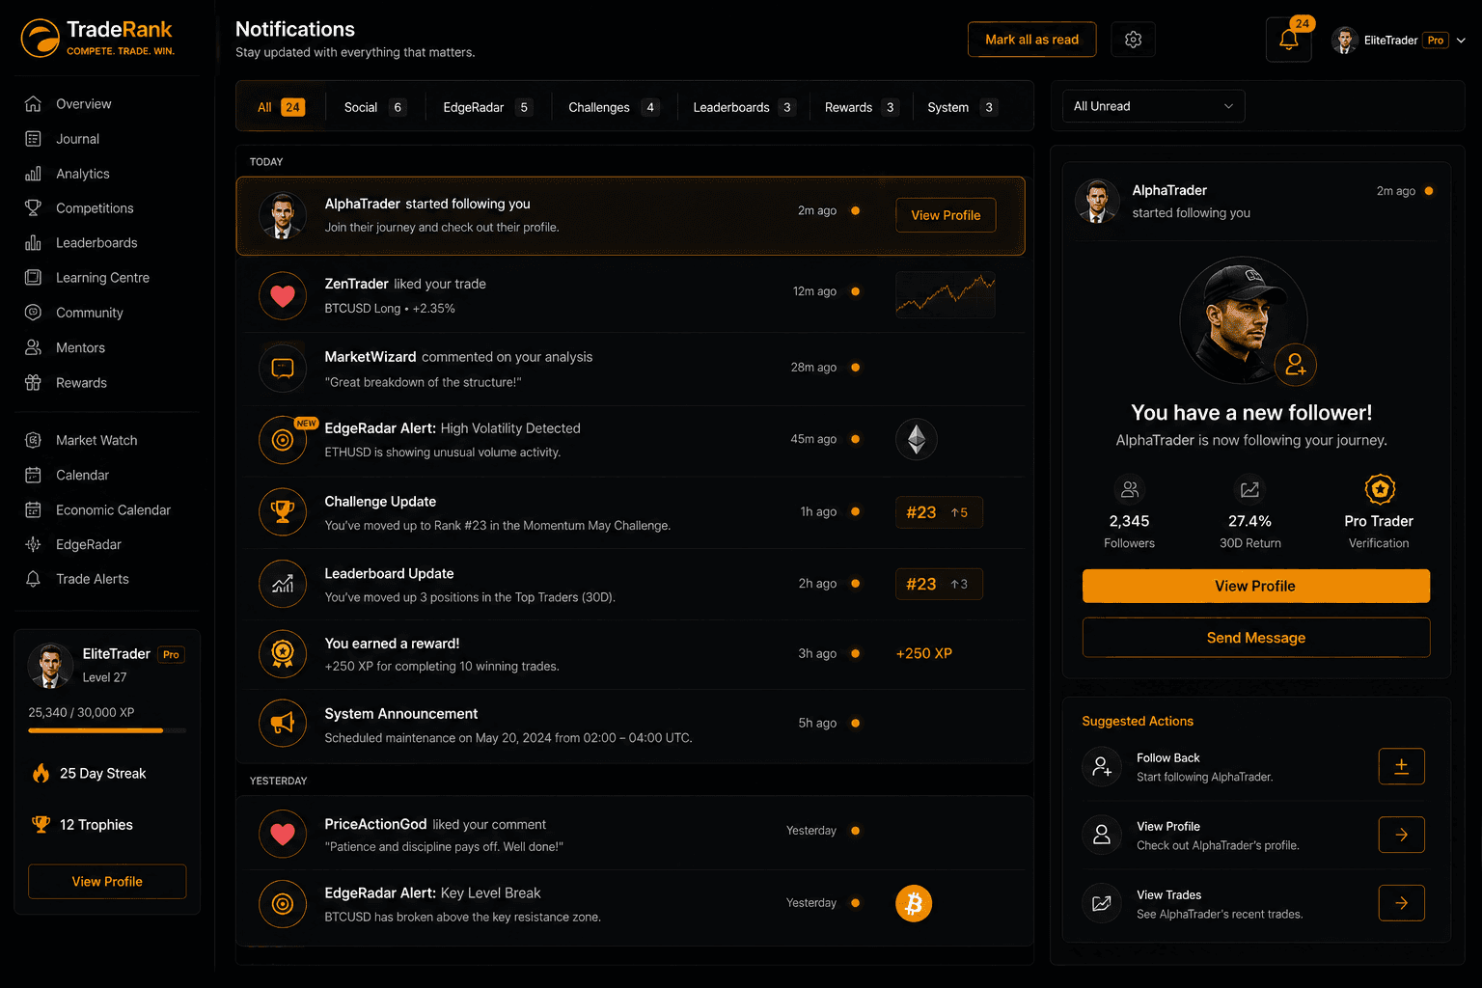Switch to the Challenges tab
Image resolution: width=1482 pixels, height=988 pixels.
[613, 107]
